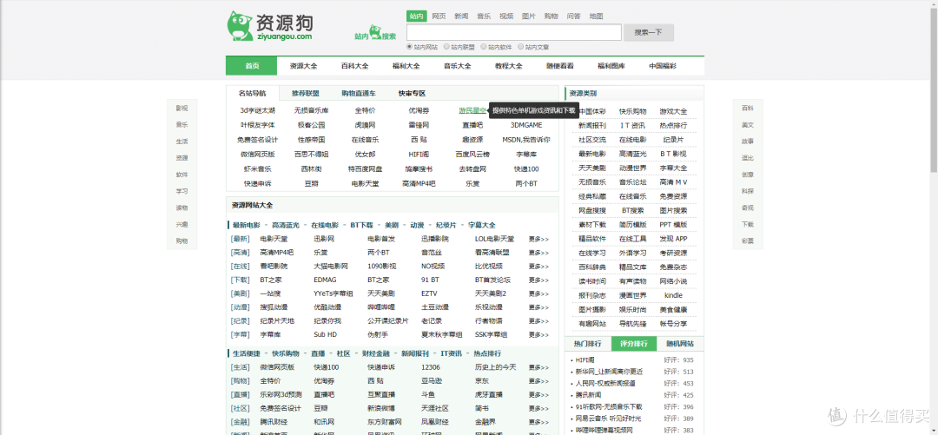
Task: Jump to 软件 in side quick-nav
Action: coord(182,175)
